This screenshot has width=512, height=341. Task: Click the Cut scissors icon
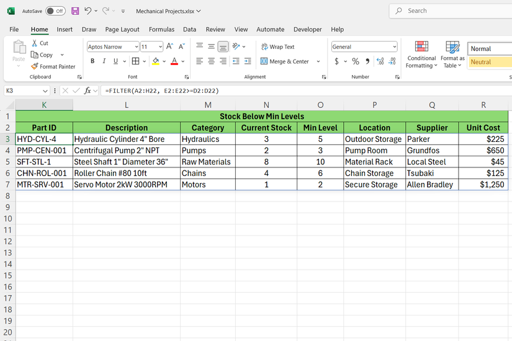click(x=34, y=43)
